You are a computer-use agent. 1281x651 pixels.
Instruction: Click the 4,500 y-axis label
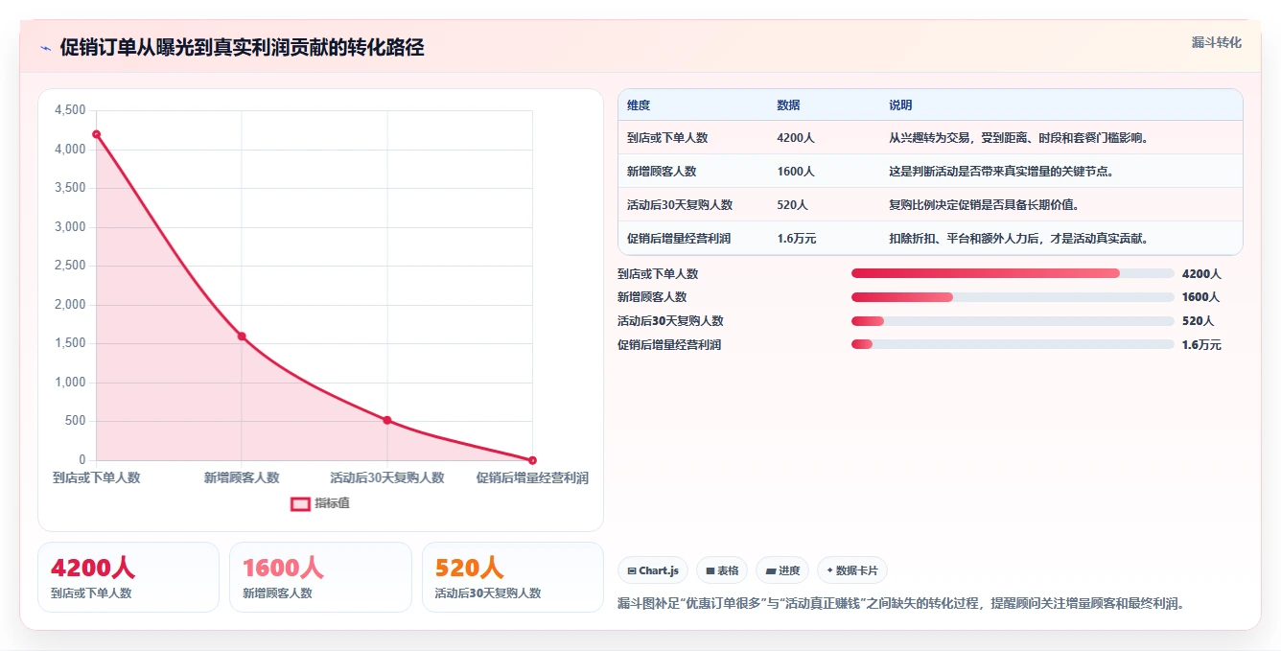tap(70, 110)
